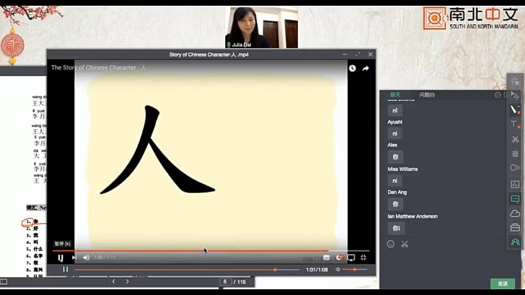Go to previous slide page arrow
The width and height of the screenshot is (525, 295).
[114, 281]
